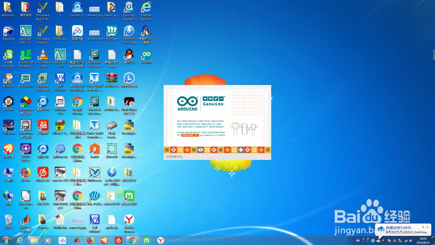The width and height of the screenshot is (435, 245).
Task: Open NetEase Cloud Music from the taskbar
Action: coord(118,241)
